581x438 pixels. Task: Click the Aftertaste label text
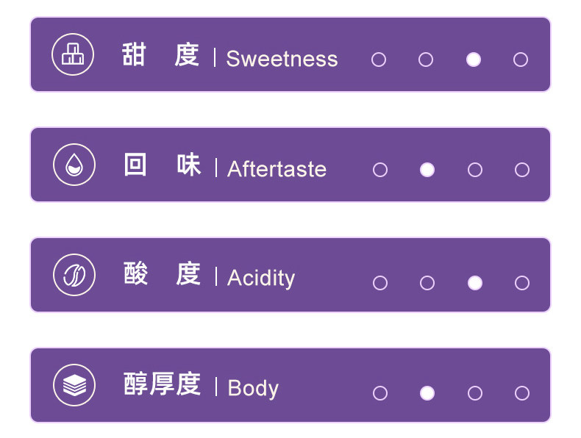coord(277,169)
